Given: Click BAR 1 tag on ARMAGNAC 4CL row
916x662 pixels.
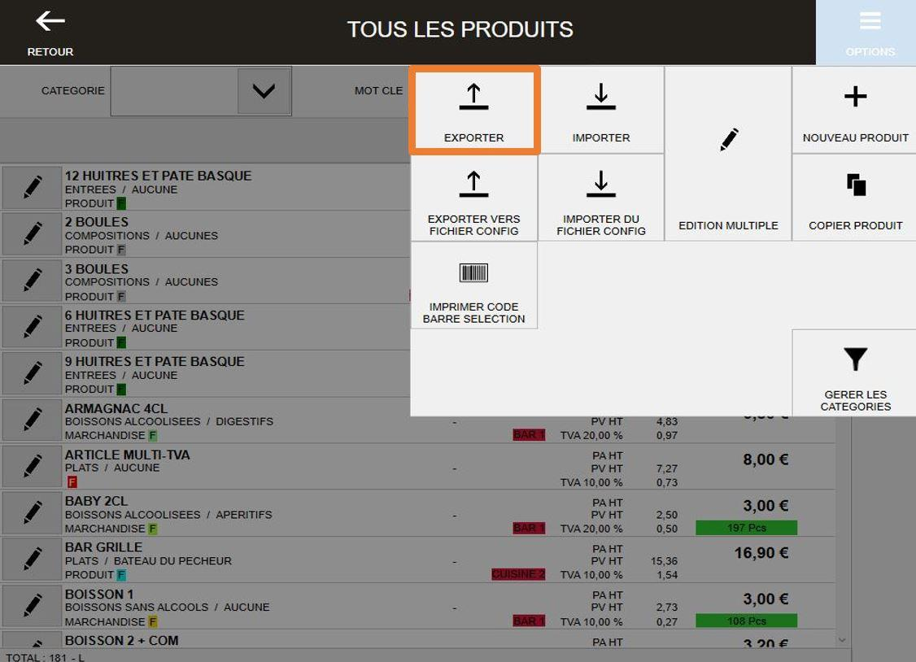Looking at the screenshot, I should (529, 435).
